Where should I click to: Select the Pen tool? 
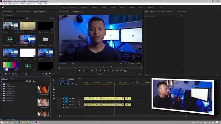coord(54,95)
